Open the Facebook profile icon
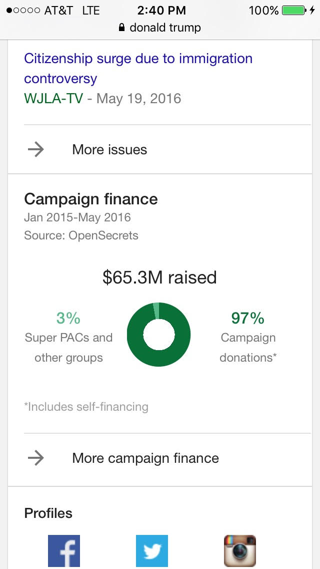The image size is (320, 569). 64,551
